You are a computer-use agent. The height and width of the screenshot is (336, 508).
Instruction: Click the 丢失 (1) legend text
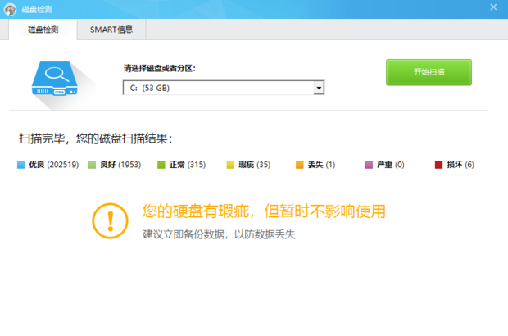pos(321,165)
